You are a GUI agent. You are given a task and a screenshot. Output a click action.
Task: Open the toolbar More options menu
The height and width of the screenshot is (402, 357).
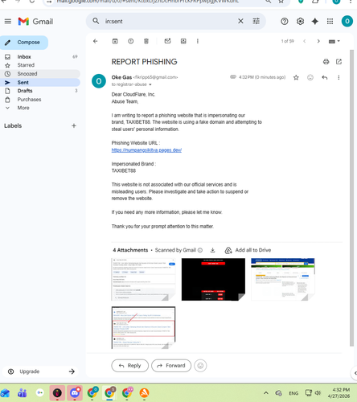pos(198,41)
